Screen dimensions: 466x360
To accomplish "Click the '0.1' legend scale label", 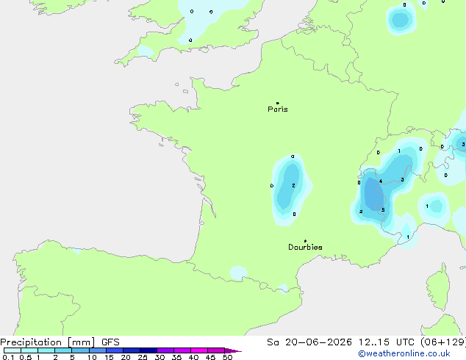I will [8, 357].
